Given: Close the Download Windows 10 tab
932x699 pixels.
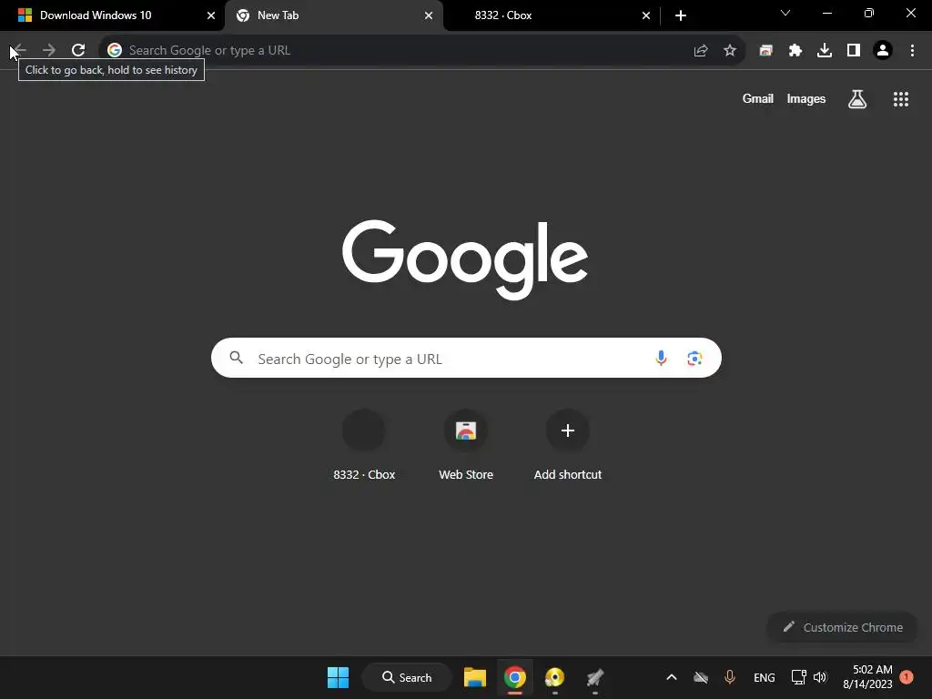Looking at the screenshot, I should (x=211, y=15).
